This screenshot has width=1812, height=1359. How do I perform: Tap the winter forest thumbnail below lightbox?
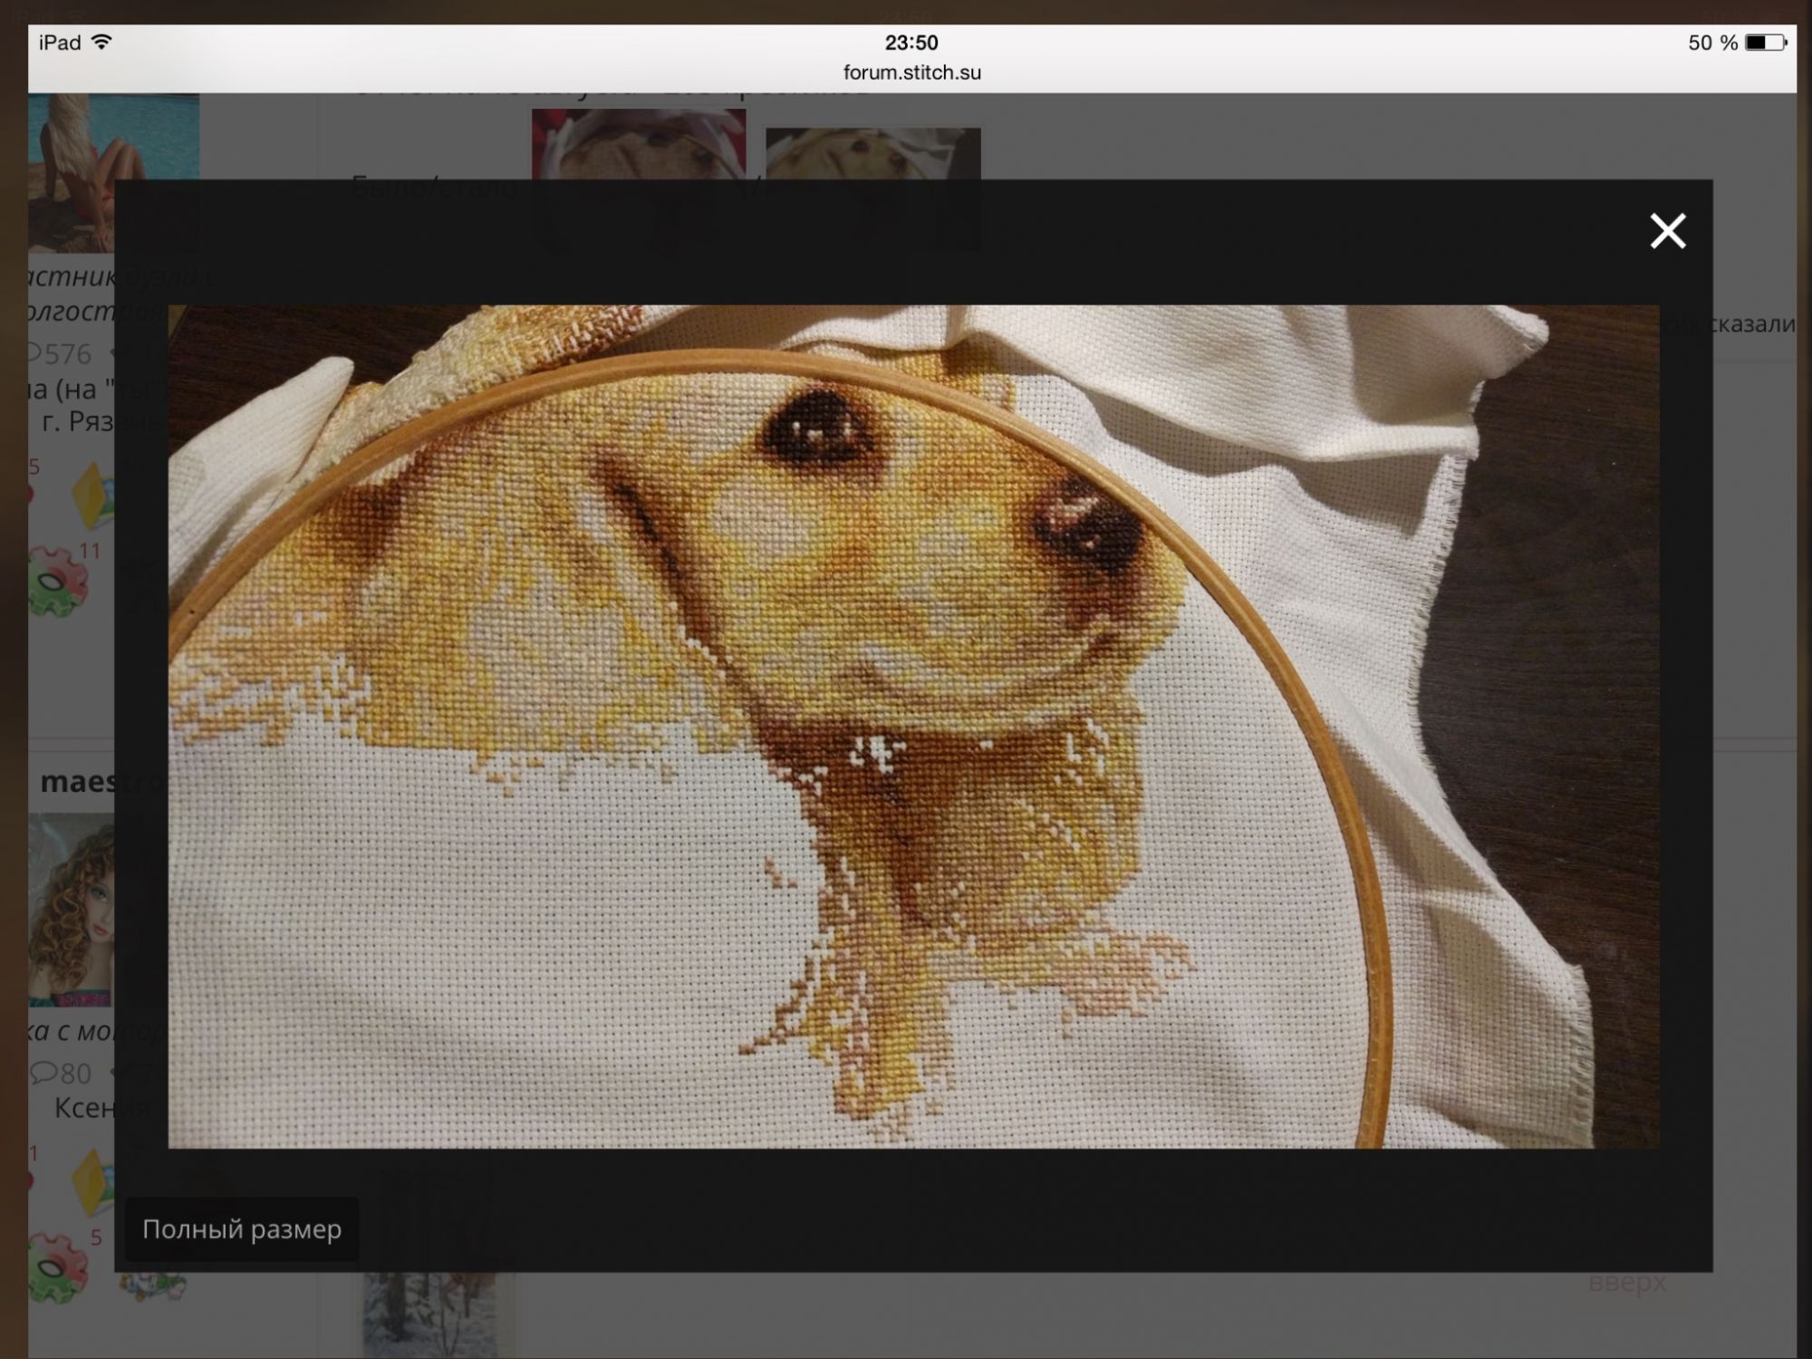pos(429,1316)
